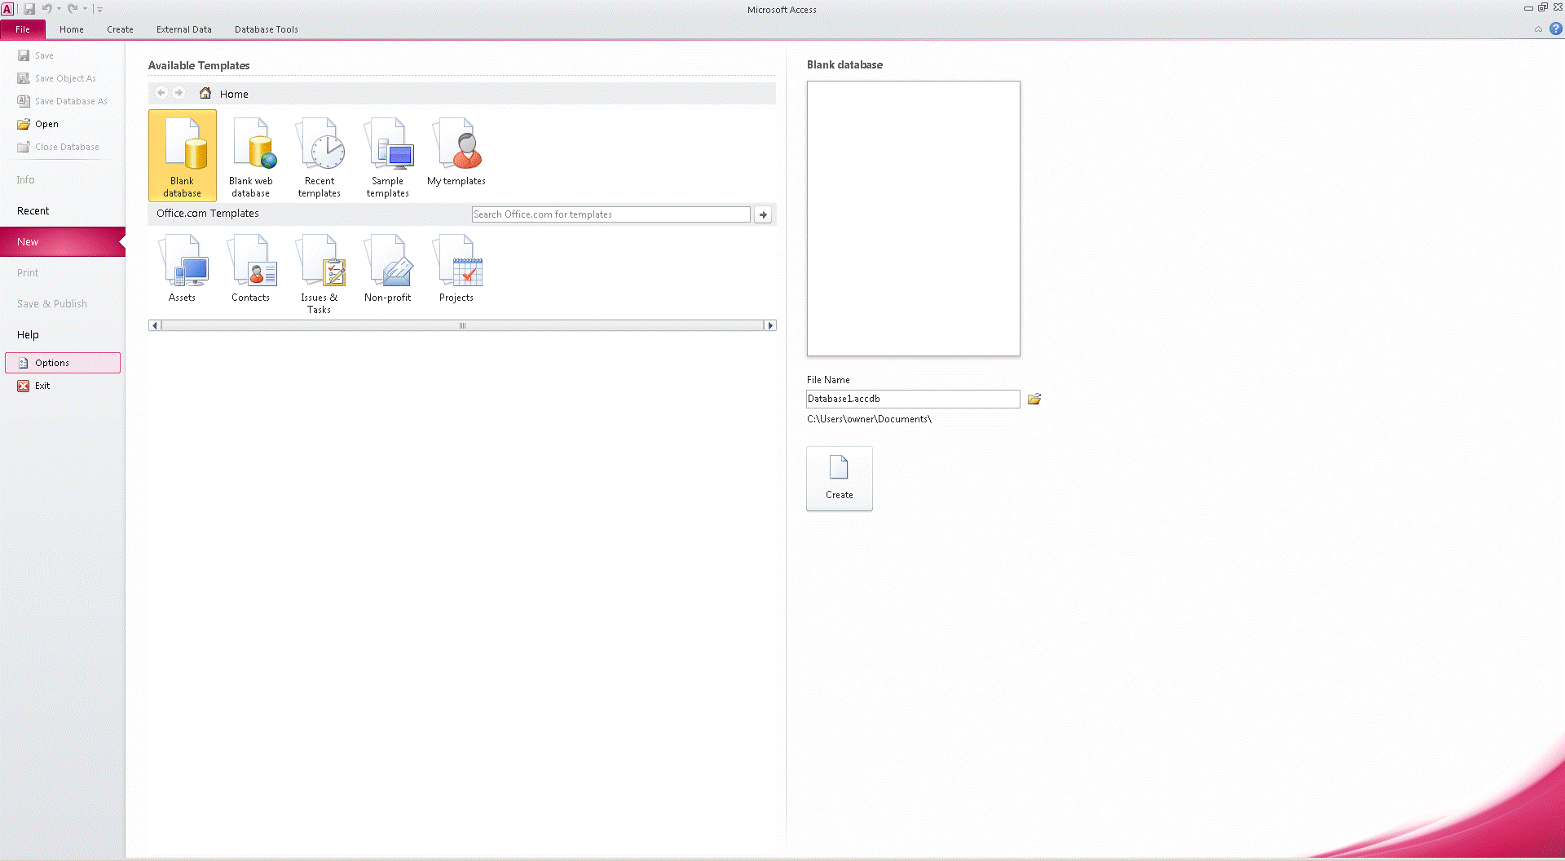Screen dimensions: 1565x861
Task: Click the C:\Users\owner\Documents\ path text
Action: click(x=869, y=419)
